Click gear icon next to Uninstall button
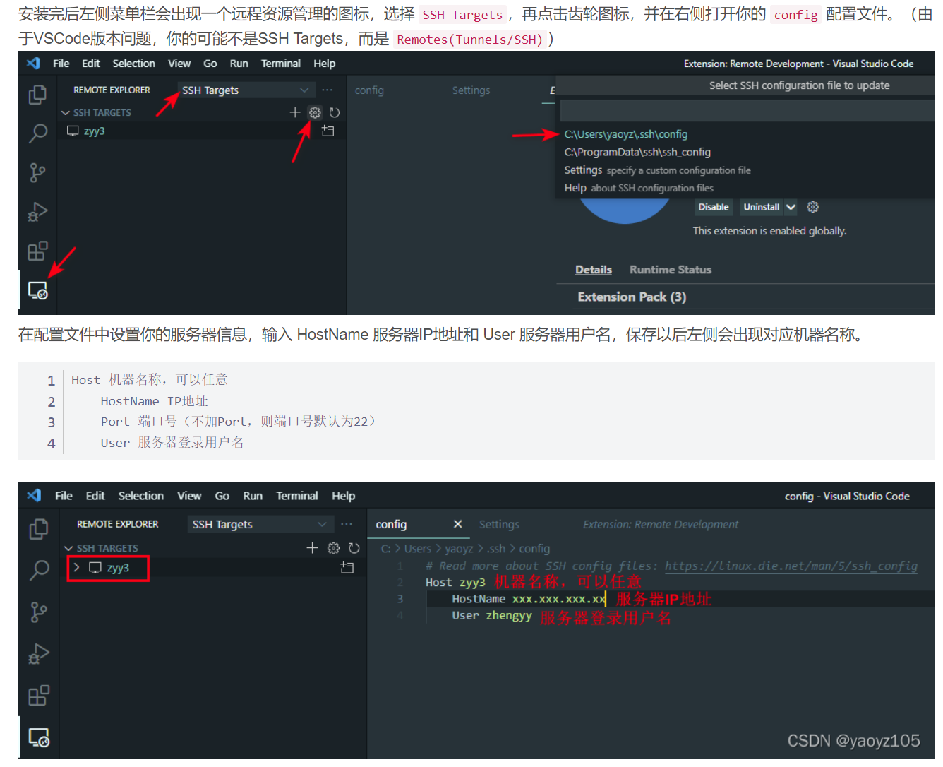This screenshot has height=767, width=943. point(813,207)
